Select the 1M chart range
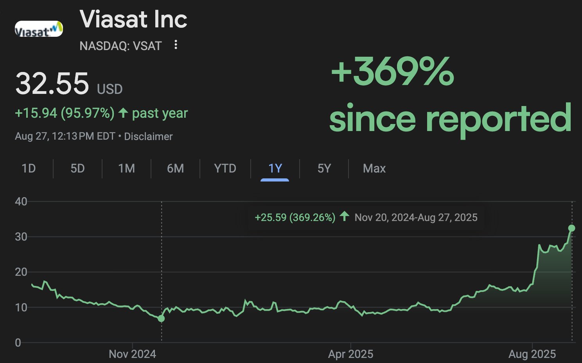This screenshot has height=363, width=582. [126, 169]
